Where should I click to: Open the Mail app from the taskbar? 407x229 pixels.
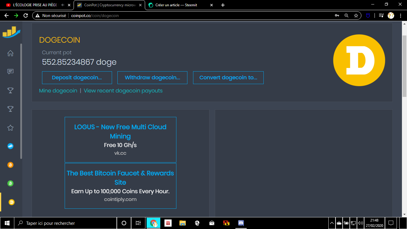pos(212,223)
